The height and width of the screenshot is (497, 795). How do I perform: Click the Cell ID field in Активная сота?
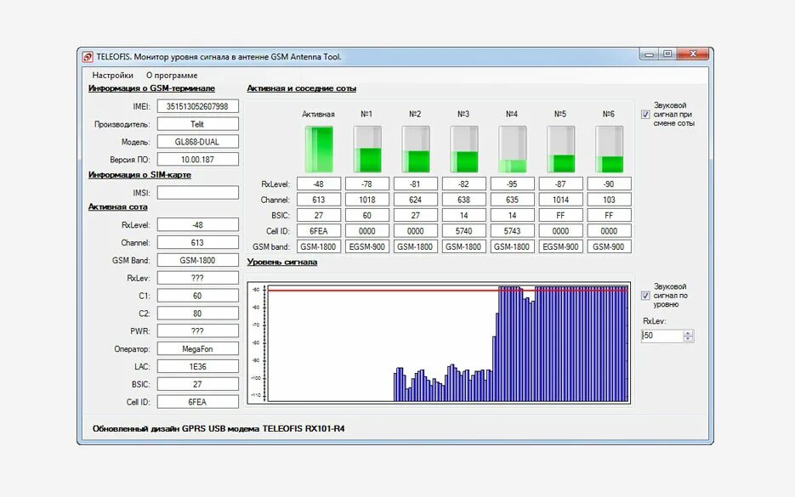[x=198, y=402]
